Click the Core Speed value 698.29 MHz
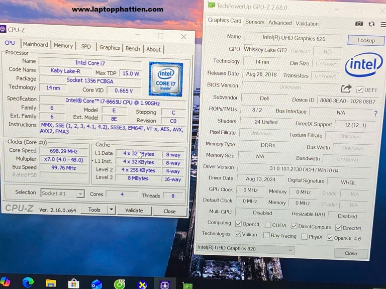 pyautogui.click(x=63, y=151)
